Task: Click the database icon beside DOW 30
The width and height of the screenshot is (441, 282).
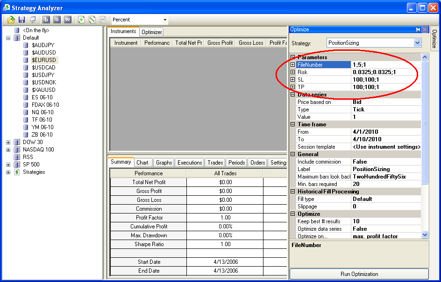Action: pyautogui.click(x=17, y=142)
